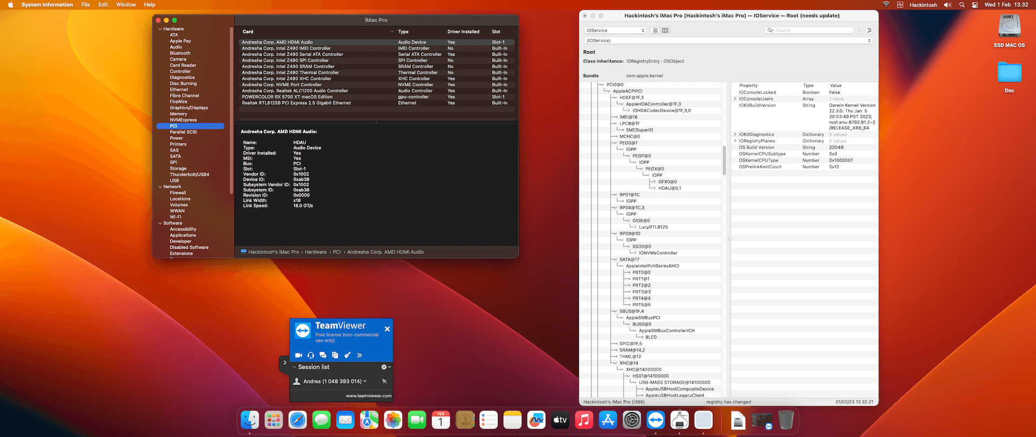Open App Store from the Dock
1036x437 pixels.
tap(608, 420)
